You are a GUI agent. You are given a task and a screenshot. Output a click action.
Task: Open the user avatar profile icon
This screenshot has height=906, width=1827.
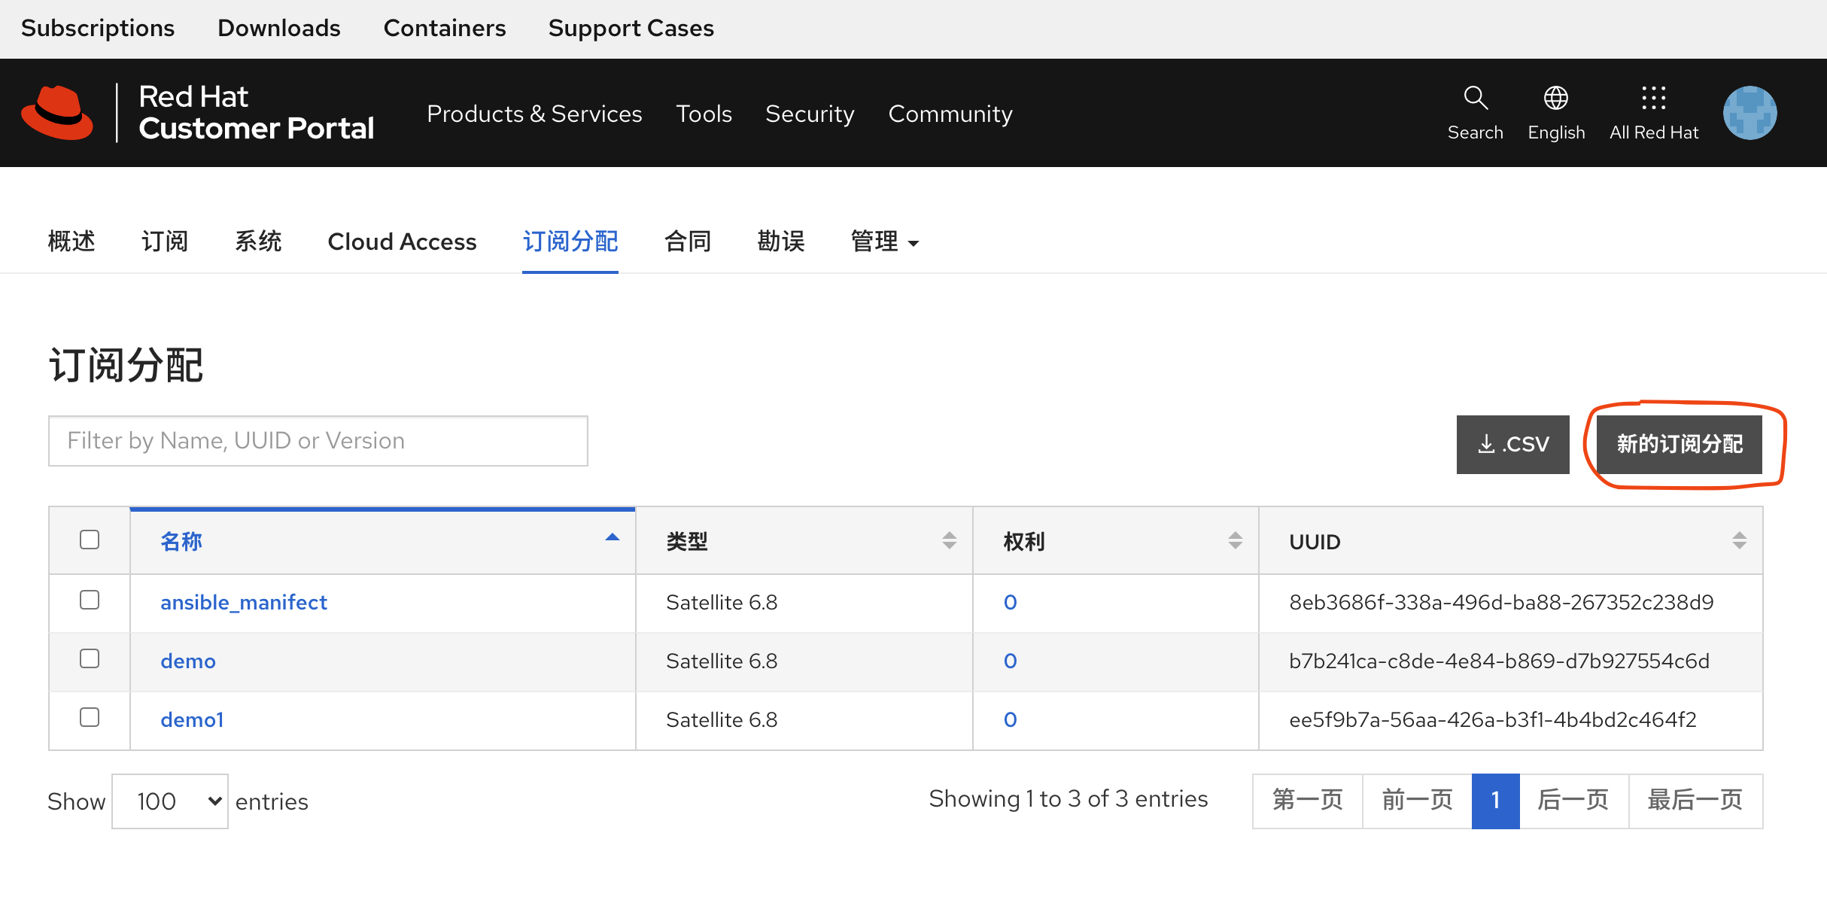(1749, 113)
